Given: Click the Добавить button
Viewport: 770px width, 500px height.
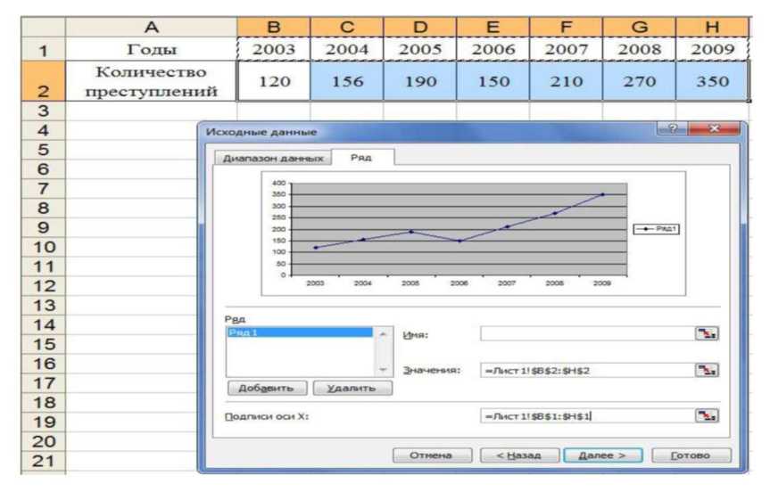Looking at the screenshot, I should (x=267, y=388).
